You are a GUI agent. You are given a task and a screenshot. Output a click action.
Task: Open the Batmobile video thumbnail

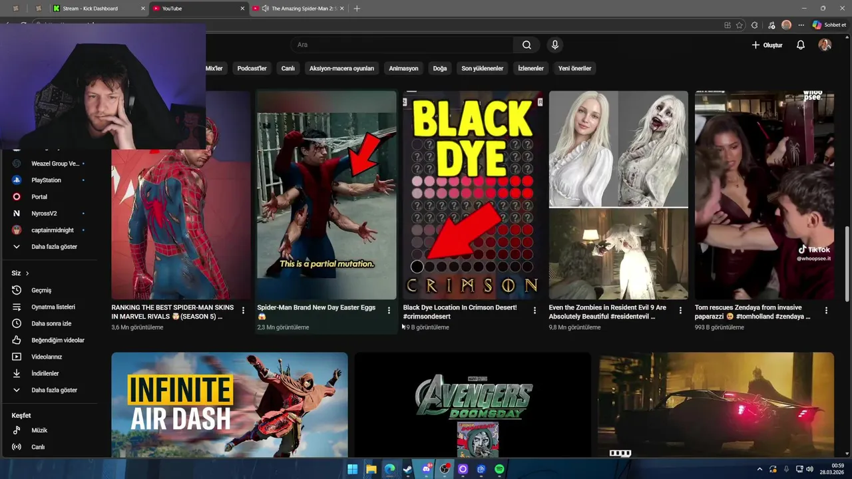(716, 405)
